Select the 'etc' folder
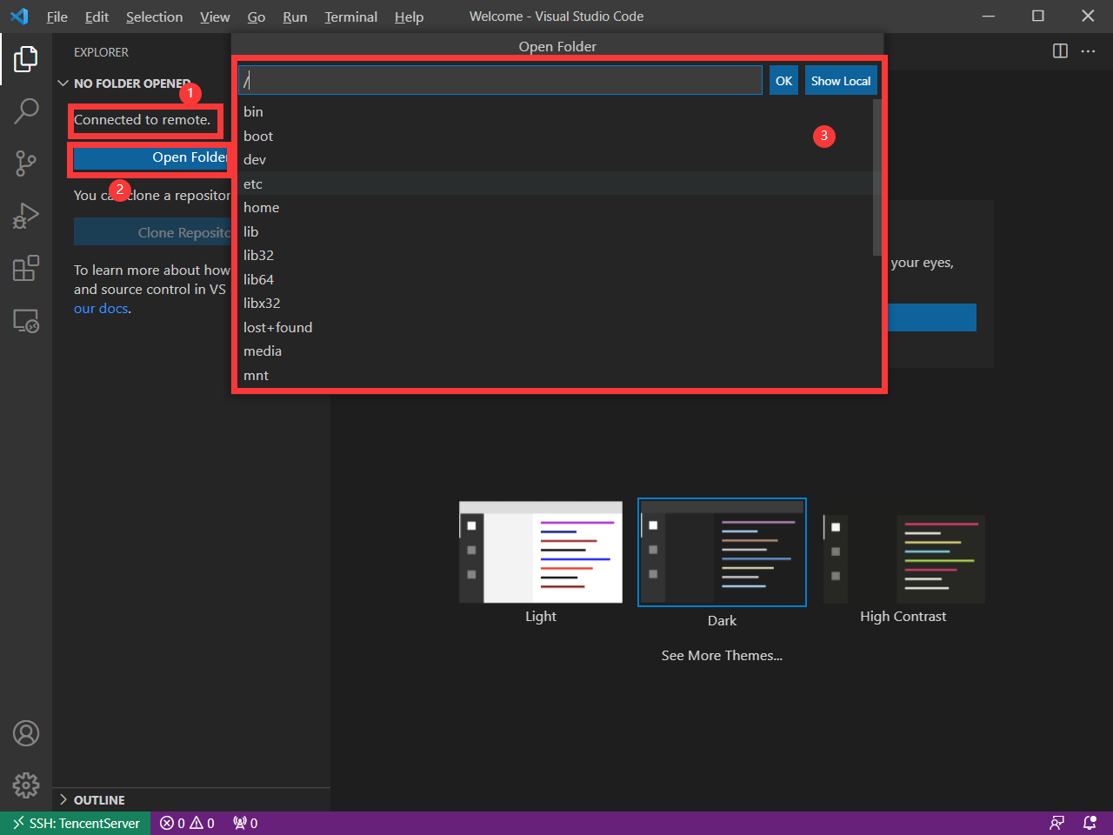1113x835 pixels. click(556, 184)
